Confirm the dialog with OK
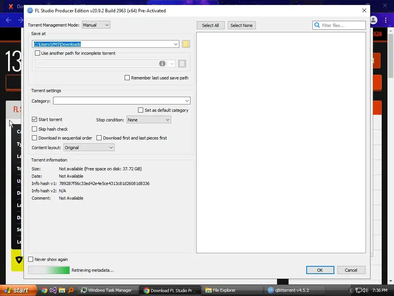Viewport: 394px width, 296px height. click(x=320, y=270)
